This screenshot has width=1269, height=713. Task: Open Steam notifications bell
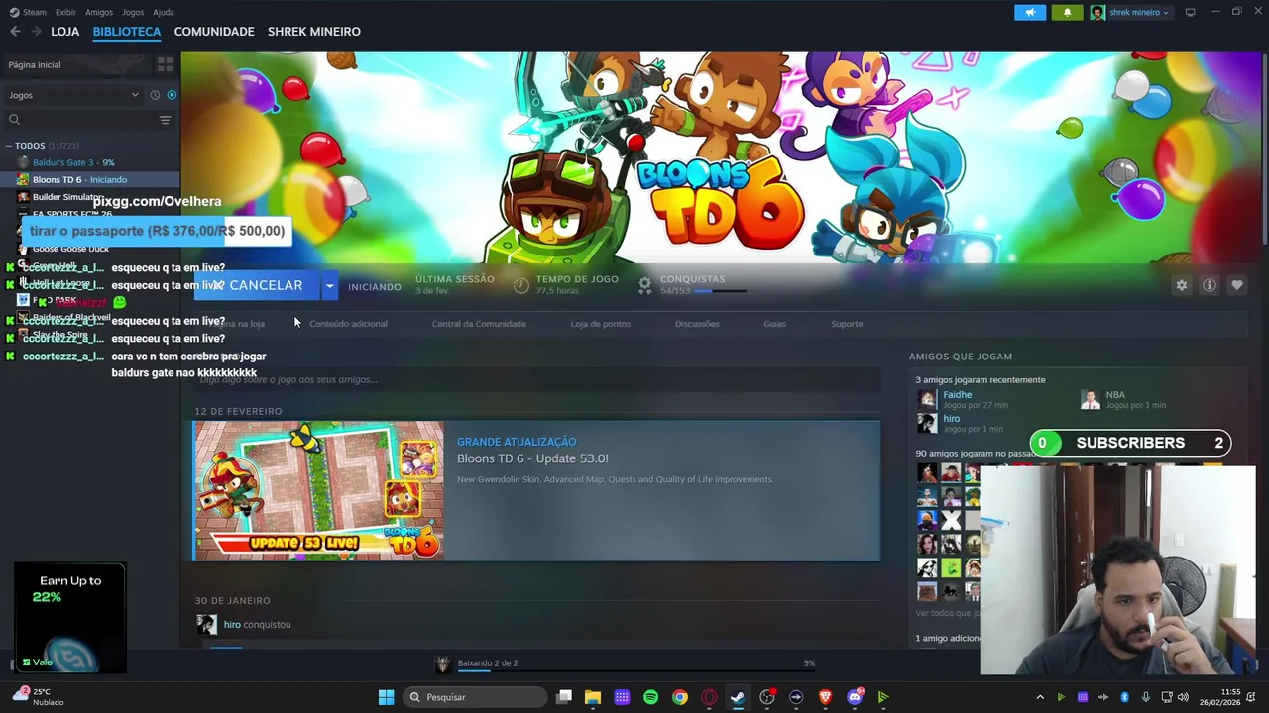tap(1067, 12)
